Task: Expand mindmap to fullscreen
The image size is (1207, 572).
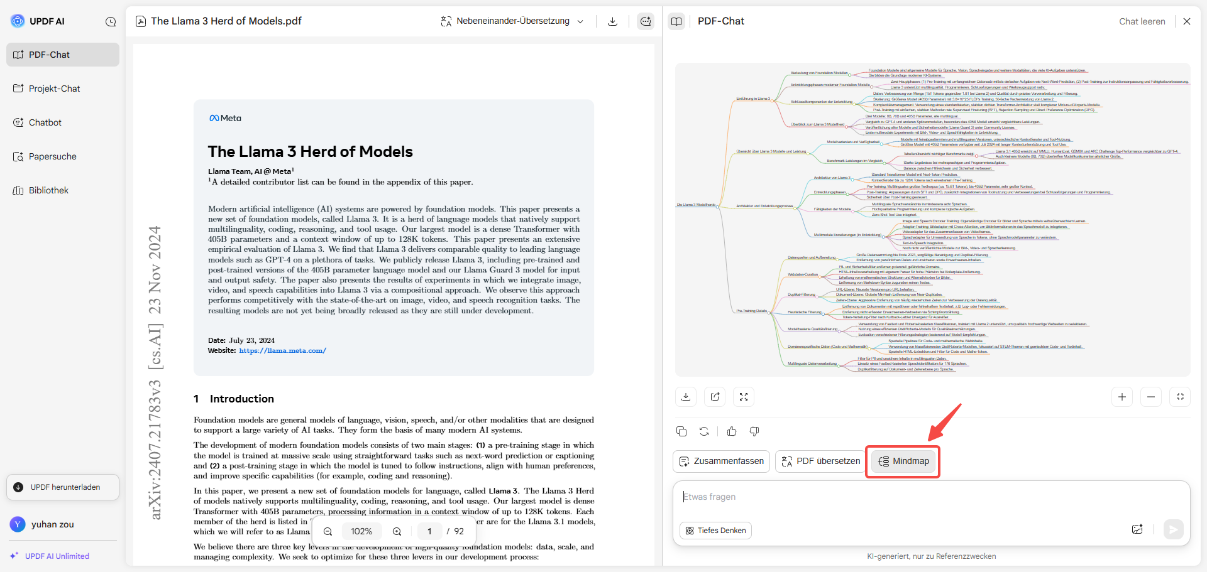Action: (744, 397)
